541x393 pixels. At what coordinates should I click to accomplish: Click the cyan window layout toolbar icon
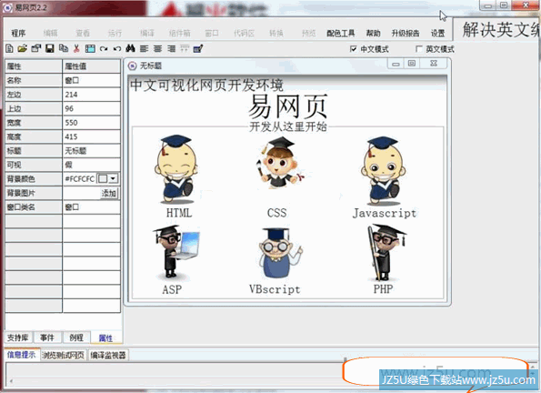[x=90, y=49]
